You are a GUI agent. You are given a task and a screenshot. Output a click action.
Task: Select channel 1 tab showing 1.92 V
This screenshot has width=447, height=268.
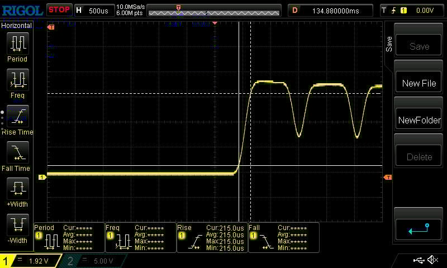tap(30, 260)
